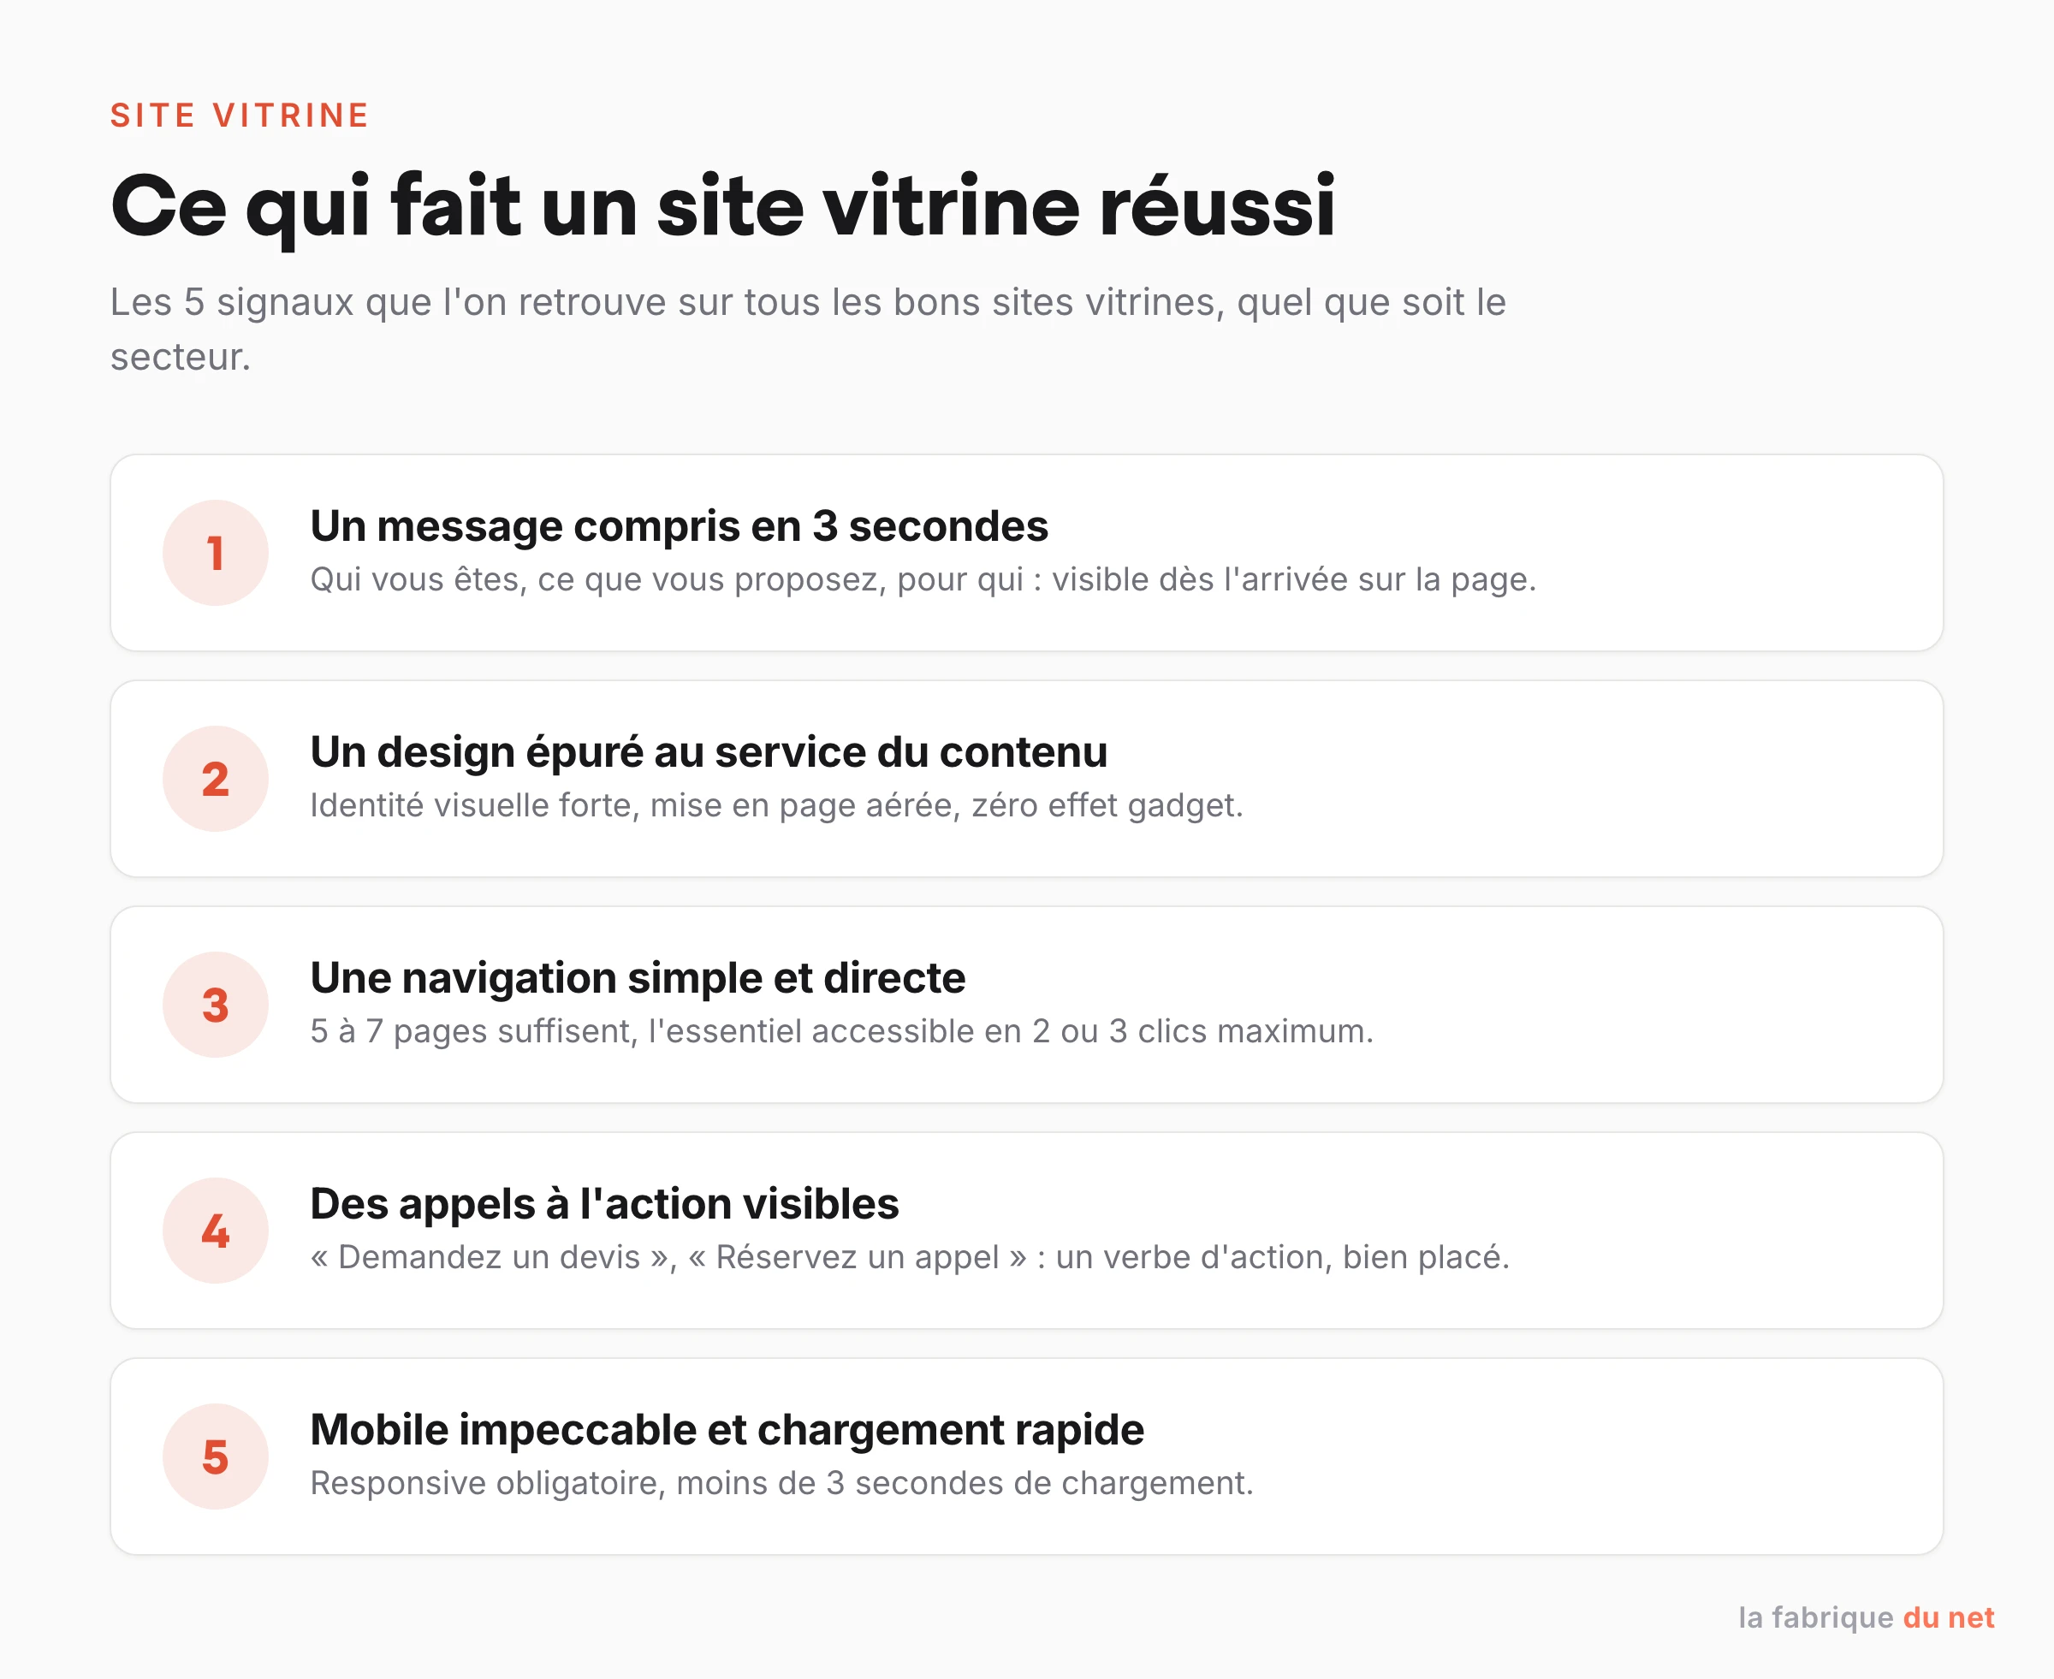Click the text "Identité visuelle forte, mise en page aérée"
This screenshot has width=2054, height=1679.
(635, 805)
